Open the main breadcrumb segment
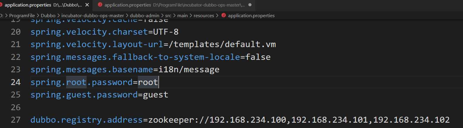Image resolution: width=463 pixels, height=128 pixels. point(183,16)
